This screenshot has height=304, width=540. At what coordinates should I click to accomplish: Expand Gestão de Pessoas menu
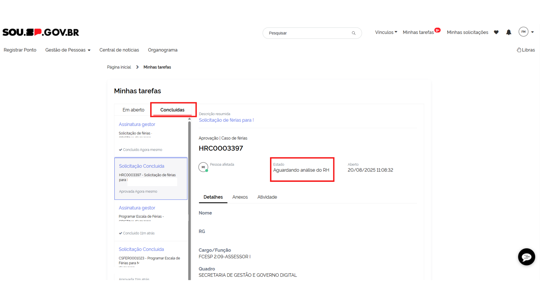point(68,50)
